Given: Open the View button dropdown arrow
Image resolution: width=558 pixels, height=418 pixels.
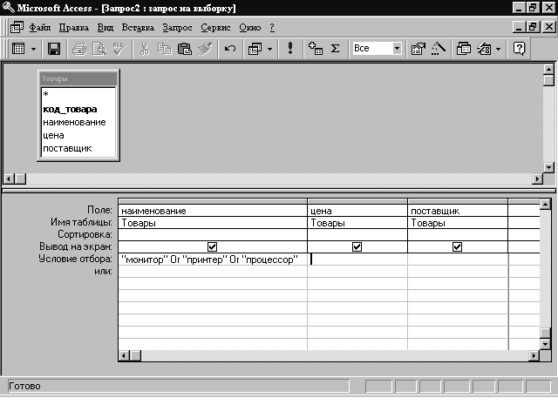Looking at the screenshot, I should [33, 49].
